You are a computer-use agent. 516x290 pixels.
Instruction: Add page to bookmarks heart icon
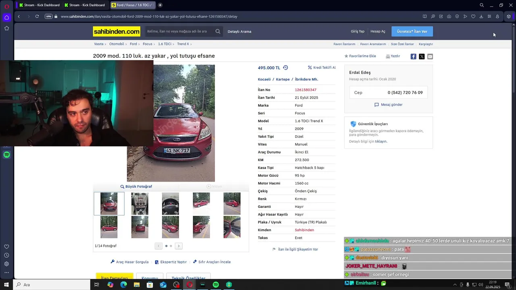tap(473, 17)
